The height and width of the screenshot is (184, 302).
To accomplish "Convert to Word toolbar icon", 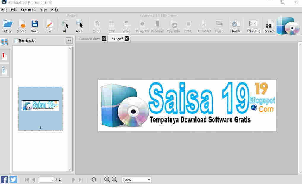I will [x=126, y=24].
